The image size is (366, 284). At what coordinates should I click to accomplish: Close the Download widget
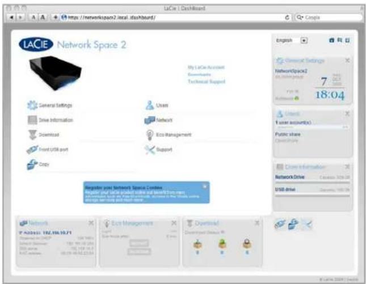coord(256,223)
